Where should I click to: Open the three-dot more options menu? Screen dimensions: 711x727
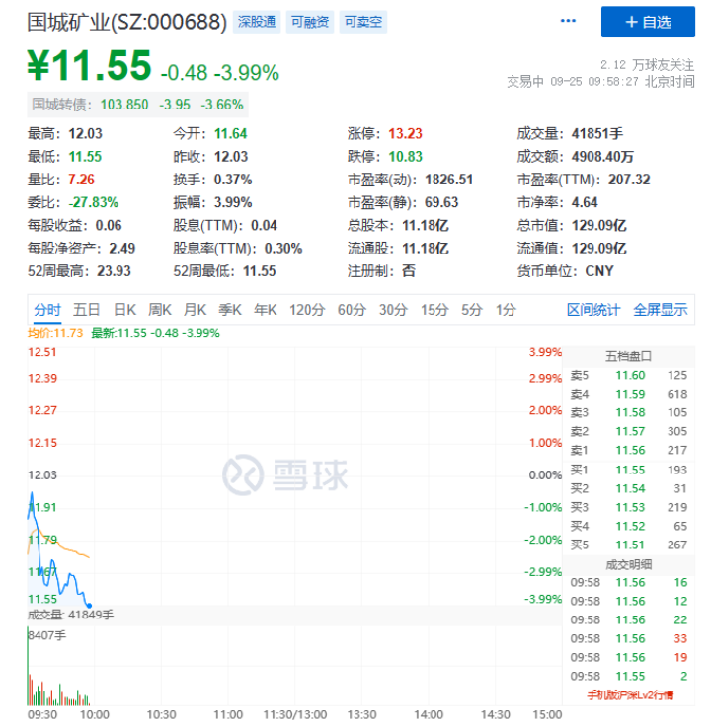(568, 21)
